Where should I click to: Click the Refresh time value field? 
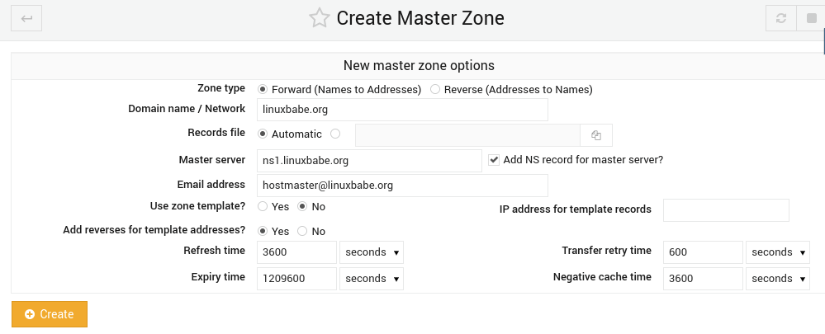pos(296,252)
